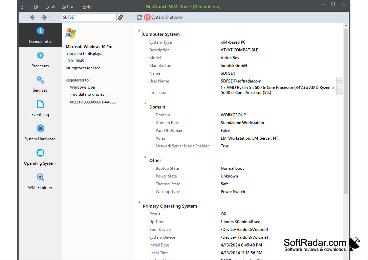368x260 pixels.
Task: Open the Operating System section
Action: 40,157
